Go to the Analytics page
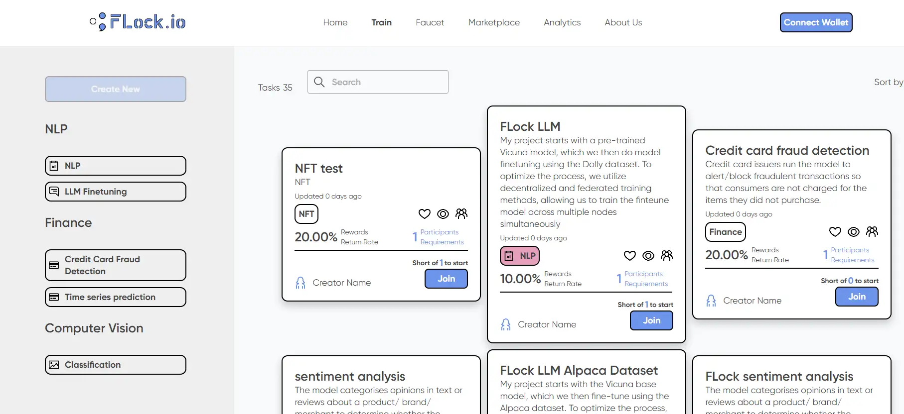Screen dimensions: 904x414 tap(562, 22)
